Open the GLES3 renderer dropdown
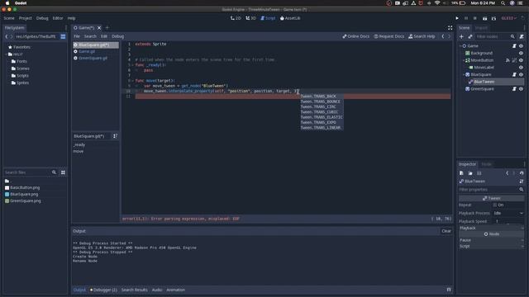529x297 pixels. point(509,18)
